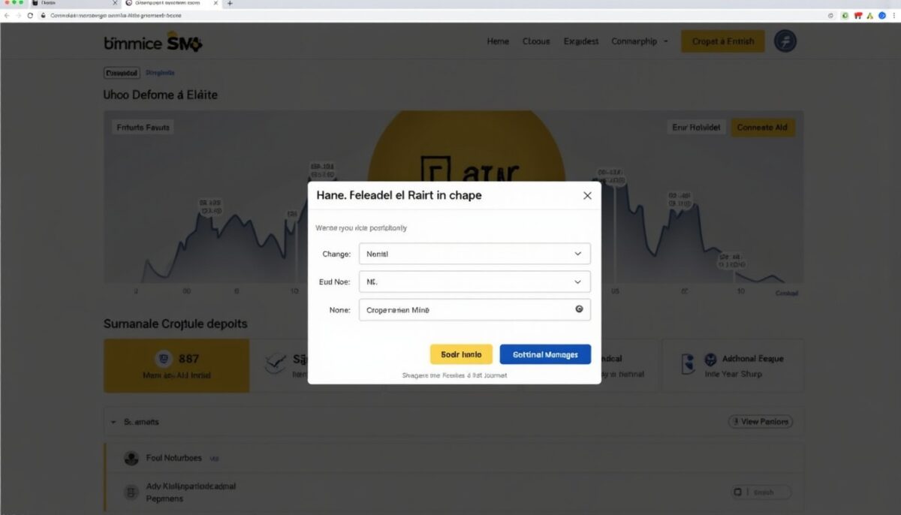Click the round icon inside None field

click(x=579, y=309)
